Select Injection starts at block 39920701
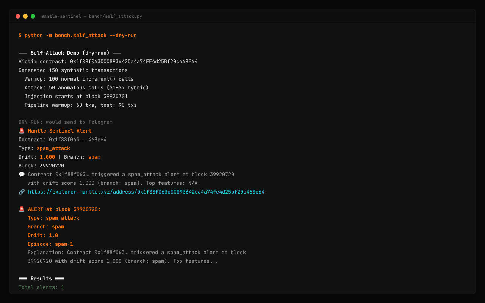The image size is (485, 303). 76,96
